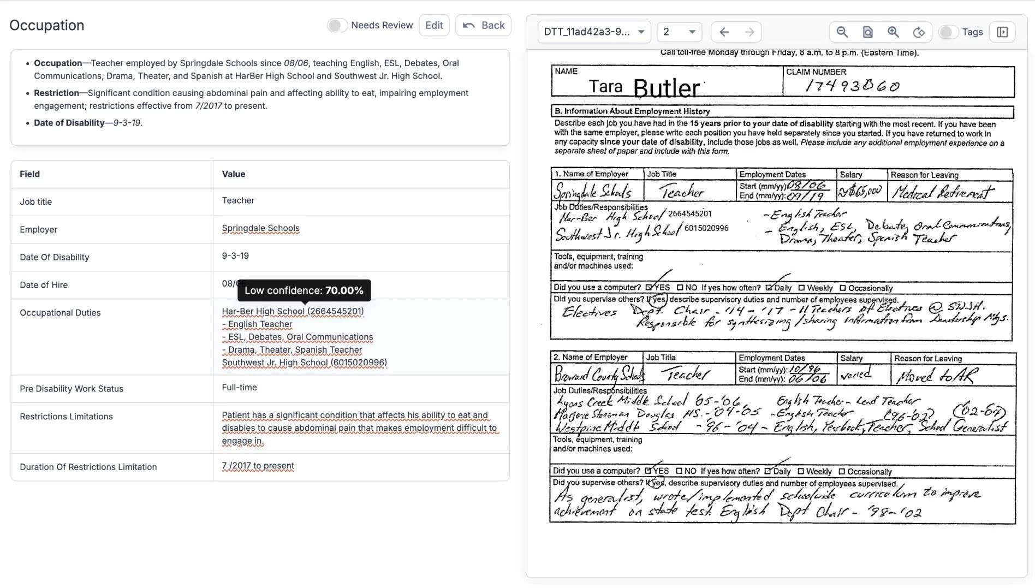Viewport: 1035px width, 588px height.
Task: Click the Drama, Theater, Spanish Teacher line
Action: coord(292,349)
